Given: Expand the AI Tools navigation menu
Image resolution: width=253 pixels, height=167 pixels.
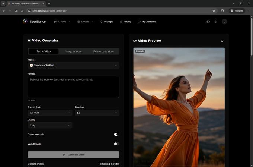Looking at the screenshot, I should (62, 22).
